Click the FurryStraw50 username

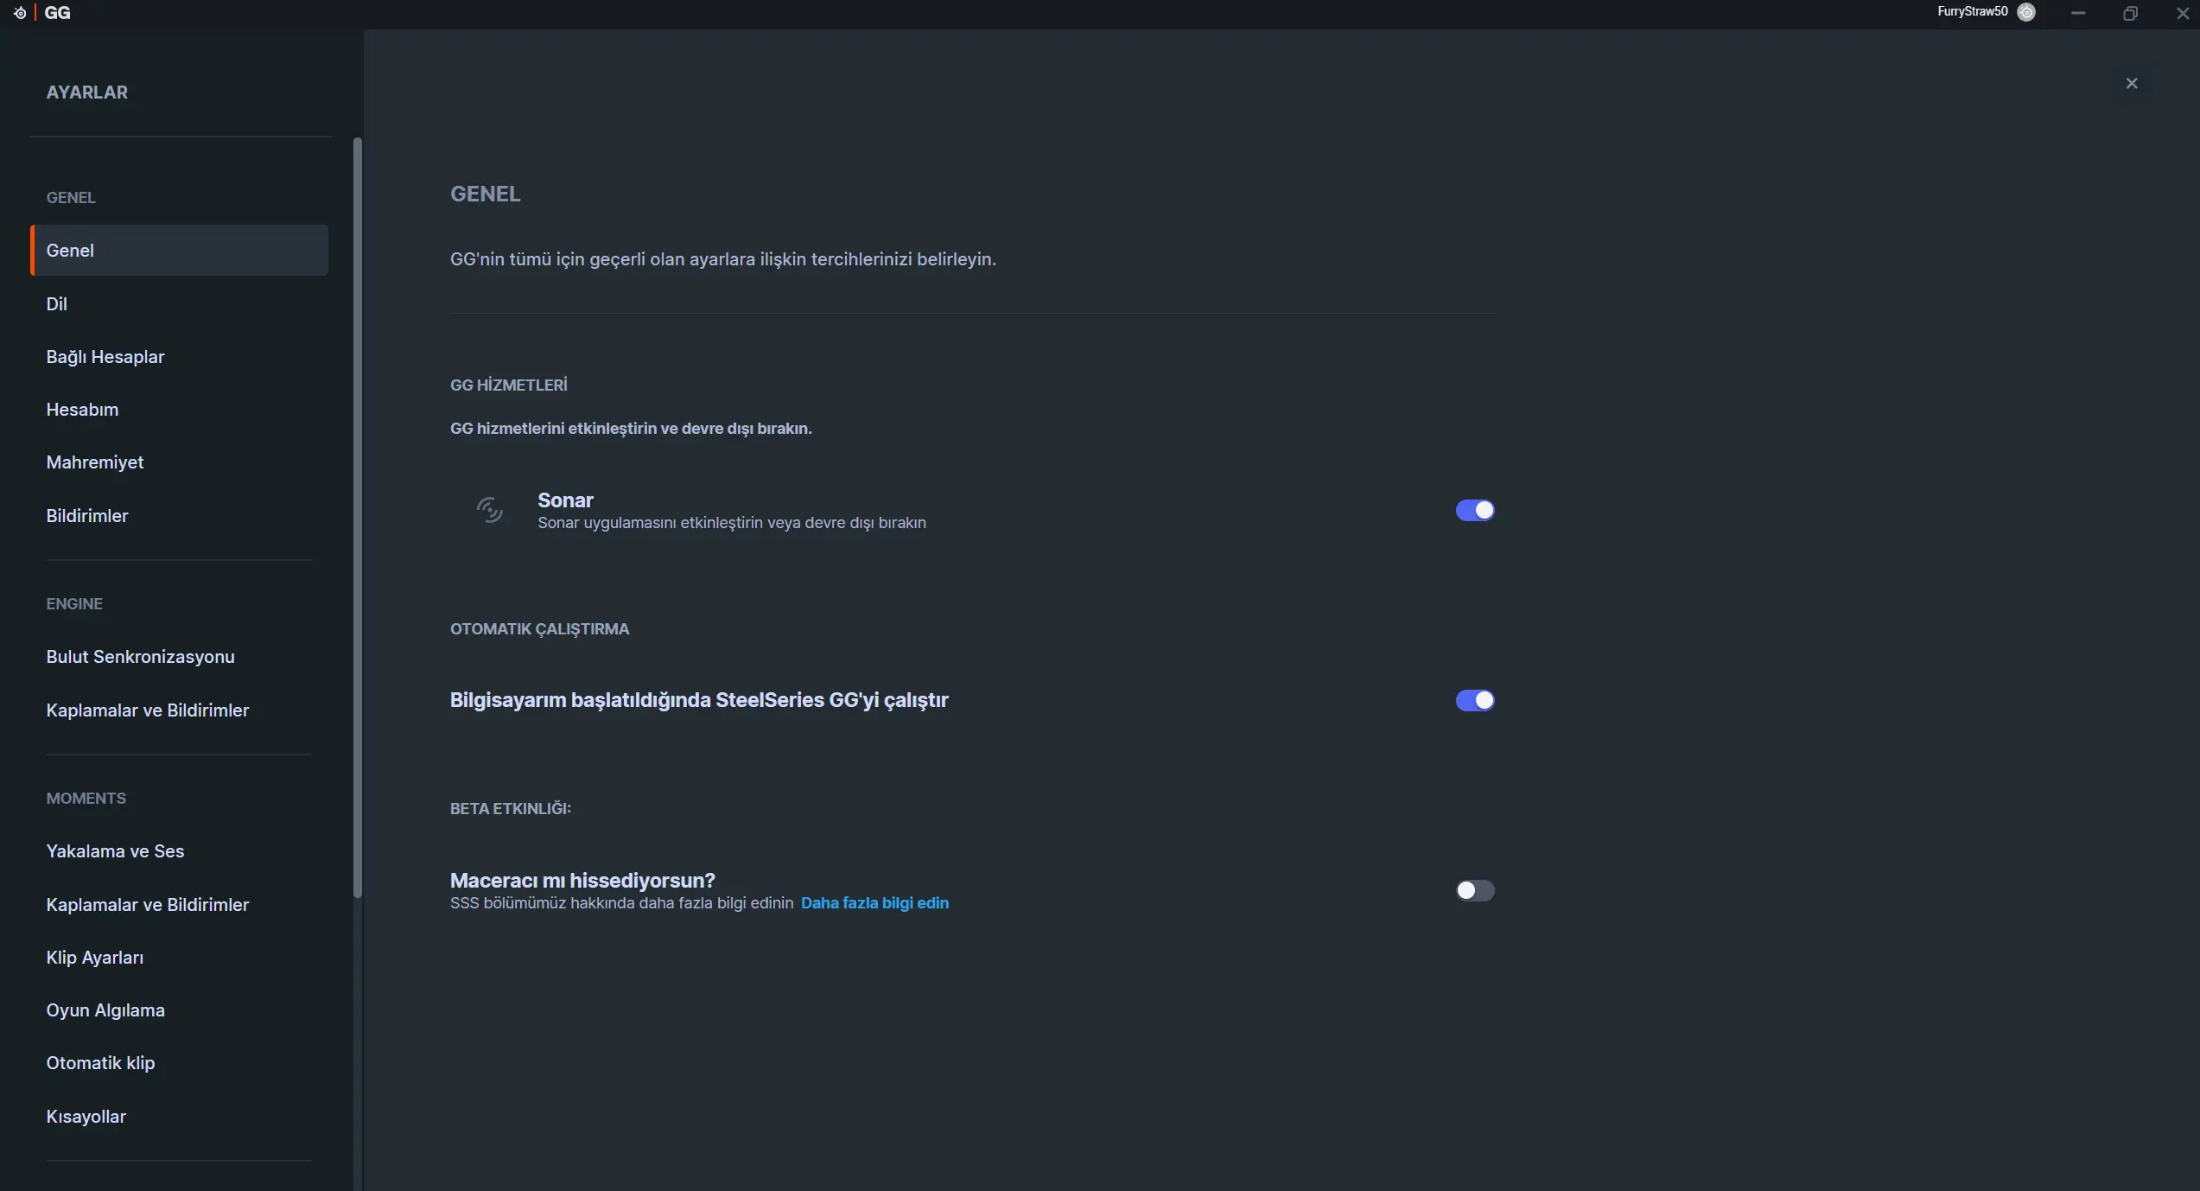pos(1972,11)
